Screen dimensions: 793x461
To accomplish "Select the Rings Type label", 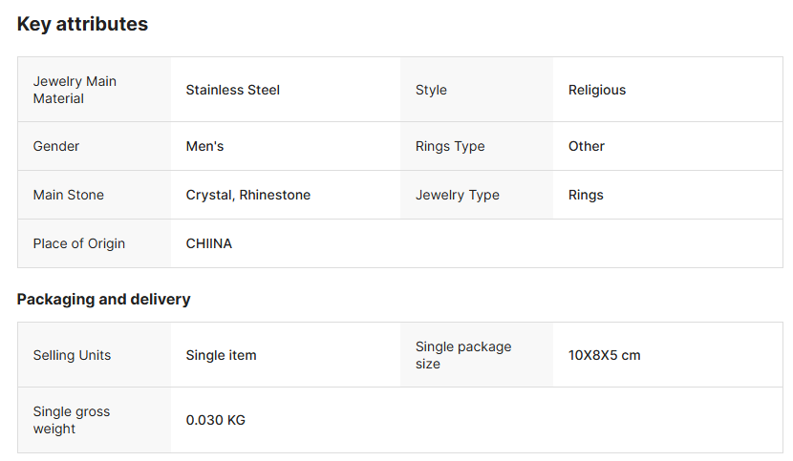I will pyautogui.click(x=450, y=146).
